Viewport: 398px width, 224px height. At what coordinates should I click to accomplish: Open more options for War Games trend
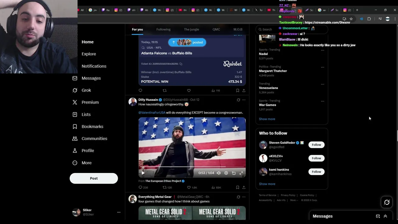click(x=322, y=101)
